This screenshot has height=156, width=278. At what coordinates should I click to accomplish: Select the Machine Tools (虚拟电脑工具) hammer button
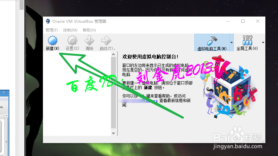click(x=212, y=43)
